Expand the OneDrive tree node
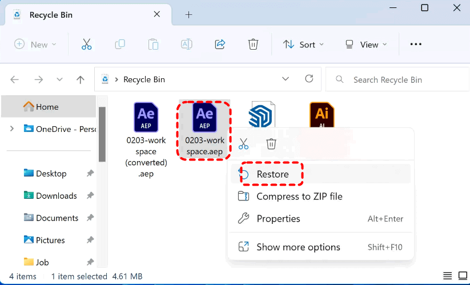This screenshot has width=470, height=285. [x=12, y=129]
